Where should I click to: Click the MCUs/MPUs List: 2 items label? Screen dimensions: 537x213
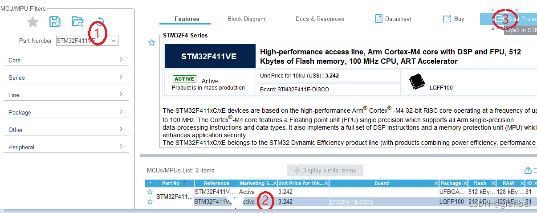(x=181, y=170)
